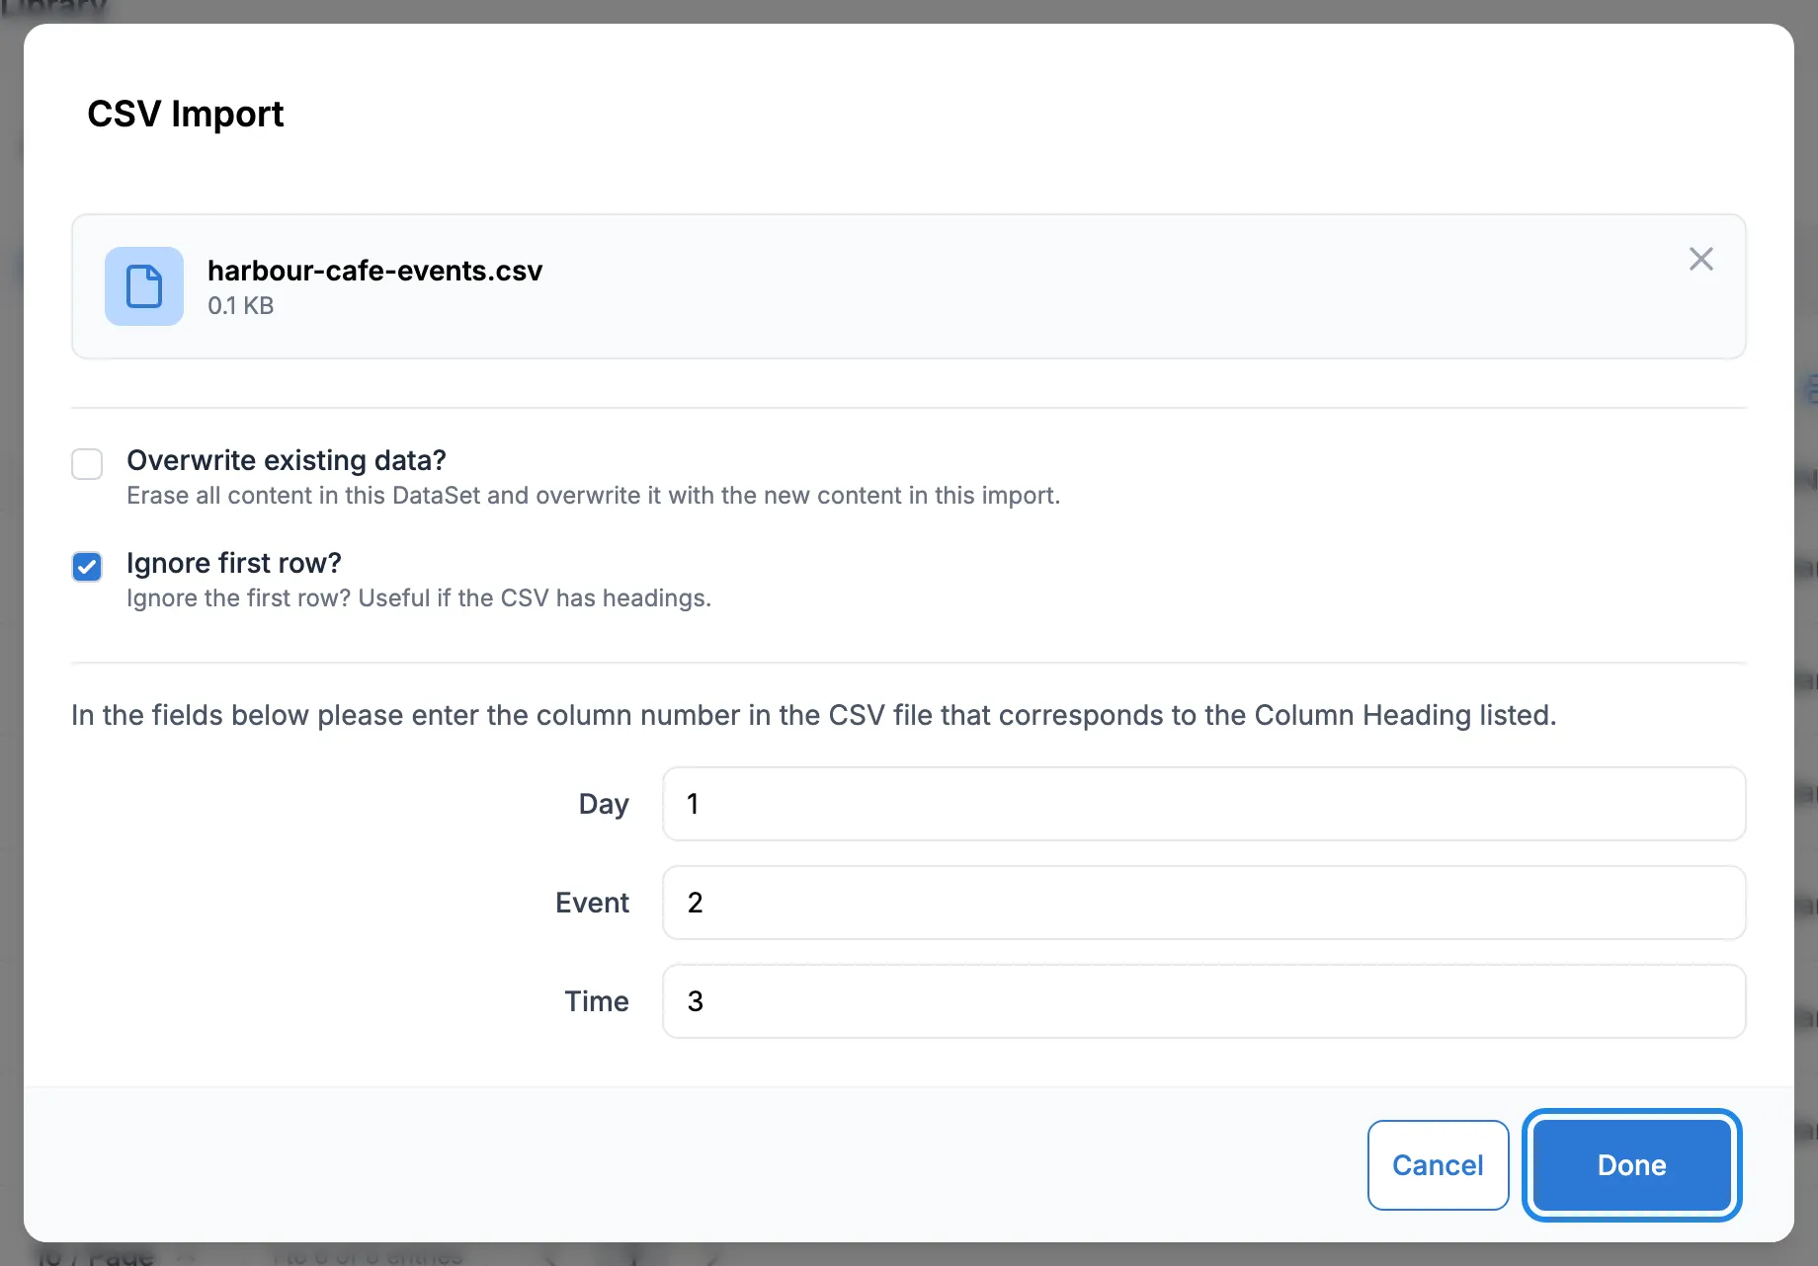Enable Overwrite existing data checkbox
Screen dimensions: 1818x1266
coord(87,464)
